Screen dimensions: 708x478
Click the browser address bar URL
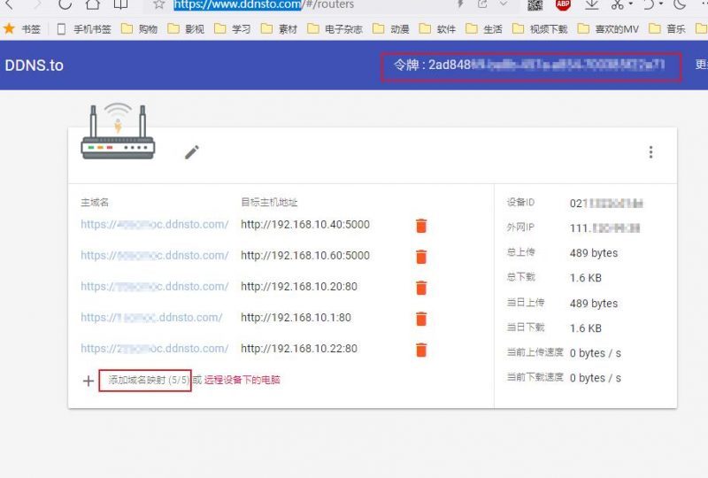pyautogui.click(x=263, y=4)
